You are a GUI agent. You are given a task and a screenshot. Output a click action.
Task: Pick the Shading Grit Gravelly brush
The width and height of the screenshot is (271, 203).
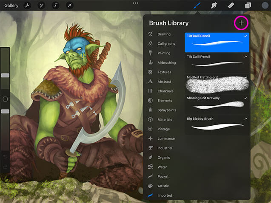217,104
